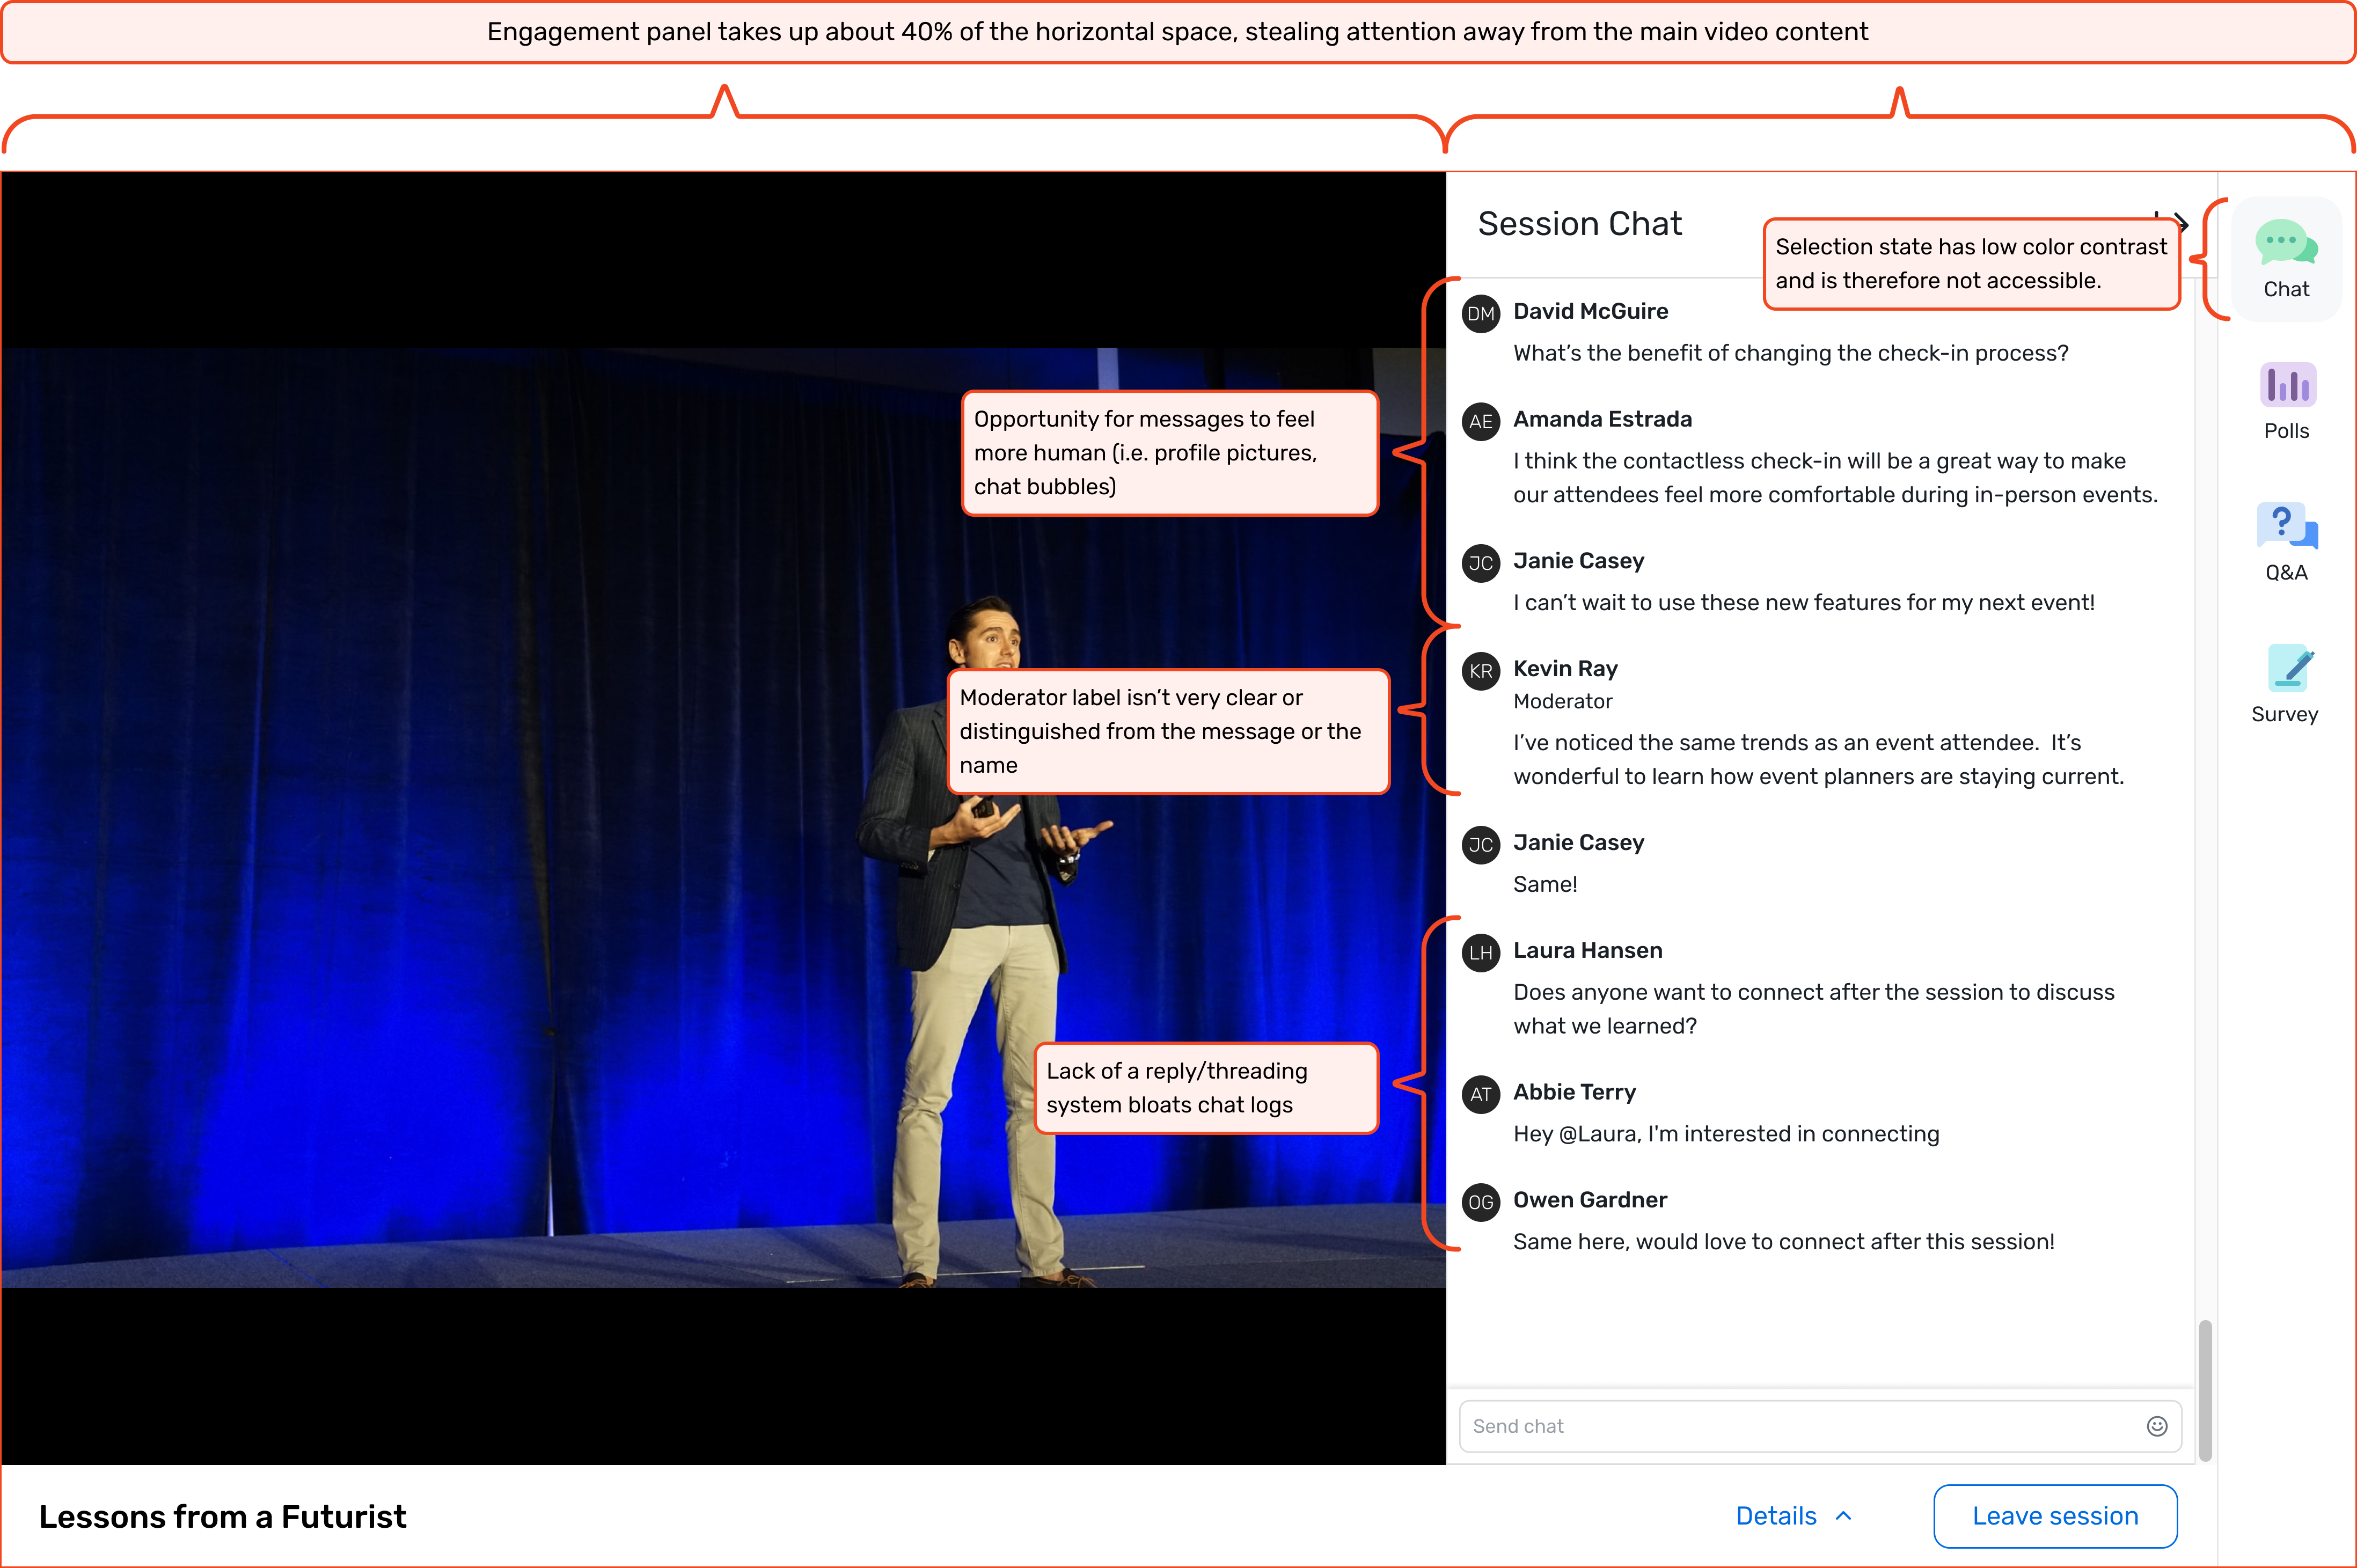2357x1568 pixels.
Task: Click into the Send chat field
Action: pyautogui.click(x=1800, y=1426)
